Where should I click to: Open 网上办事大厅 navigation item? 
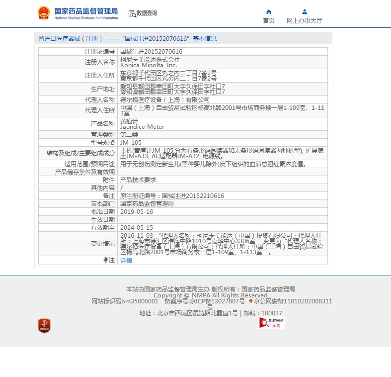(305, 21)
